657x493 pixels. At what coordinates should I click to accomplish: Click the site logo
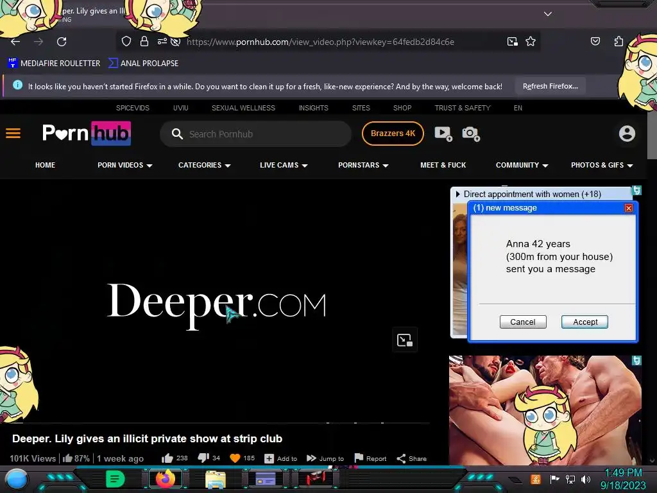87,134
